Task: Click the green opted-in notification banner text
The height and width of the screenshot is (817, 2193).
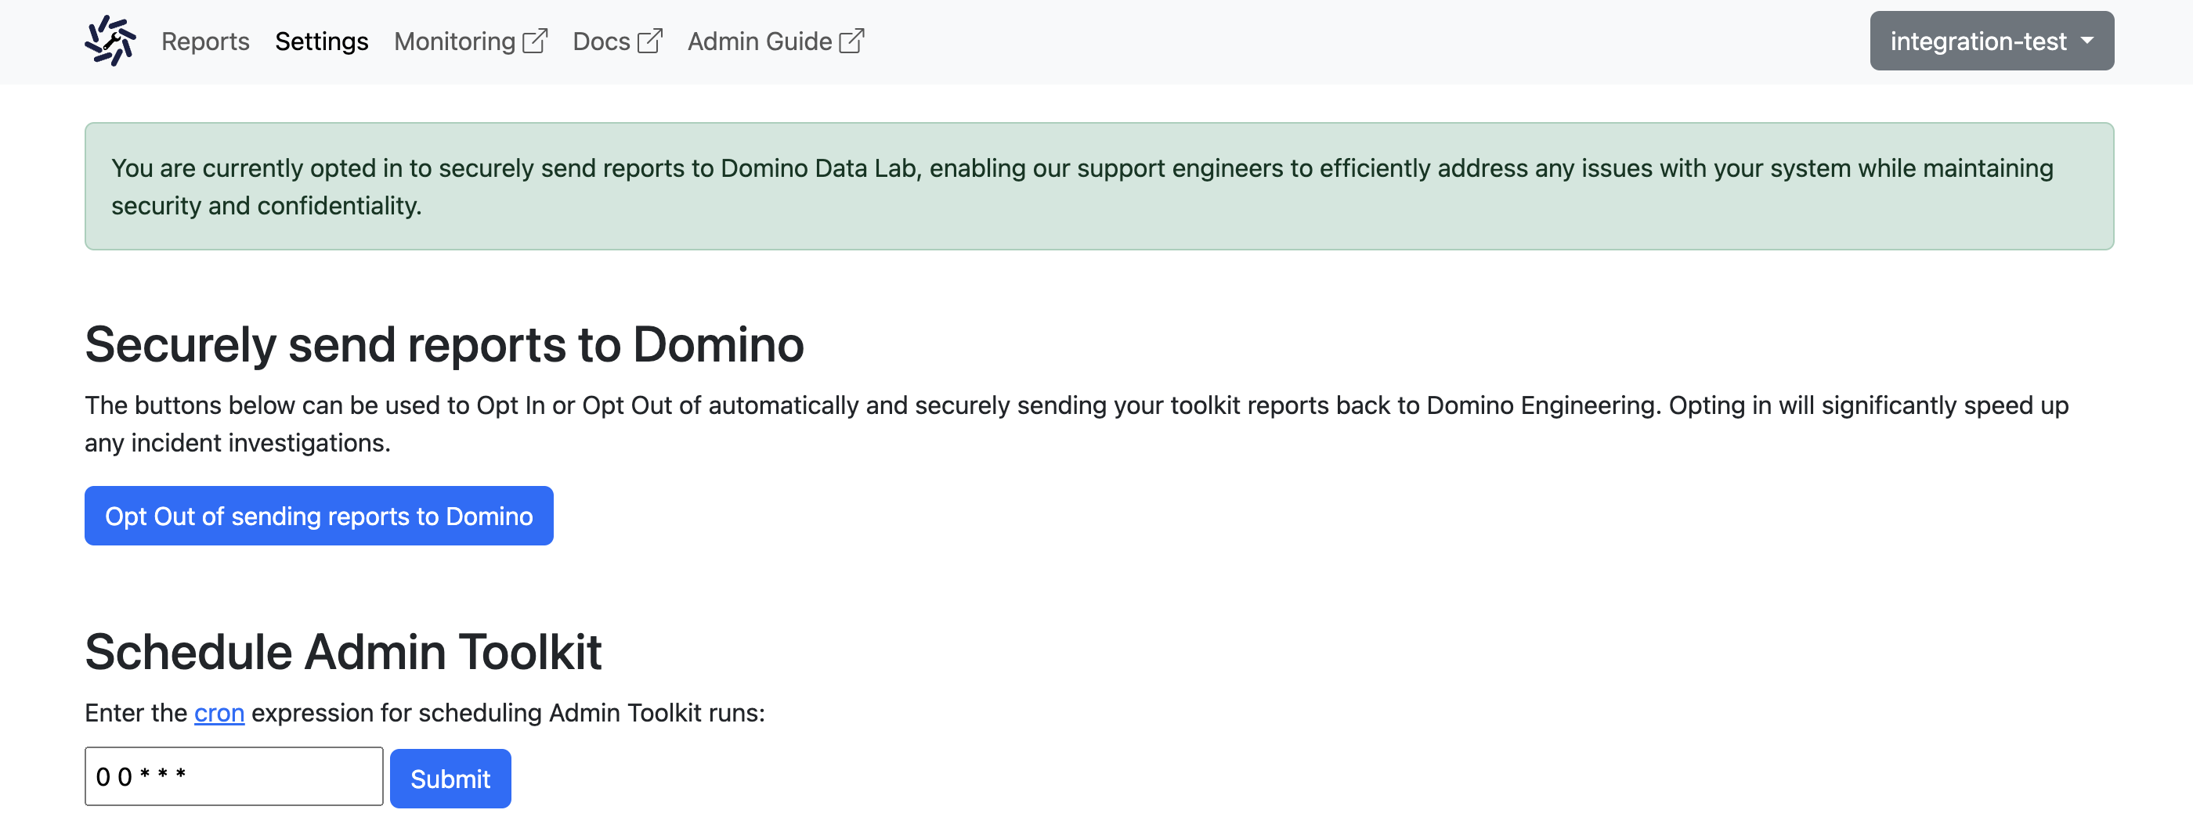Action: point(1082,186)
